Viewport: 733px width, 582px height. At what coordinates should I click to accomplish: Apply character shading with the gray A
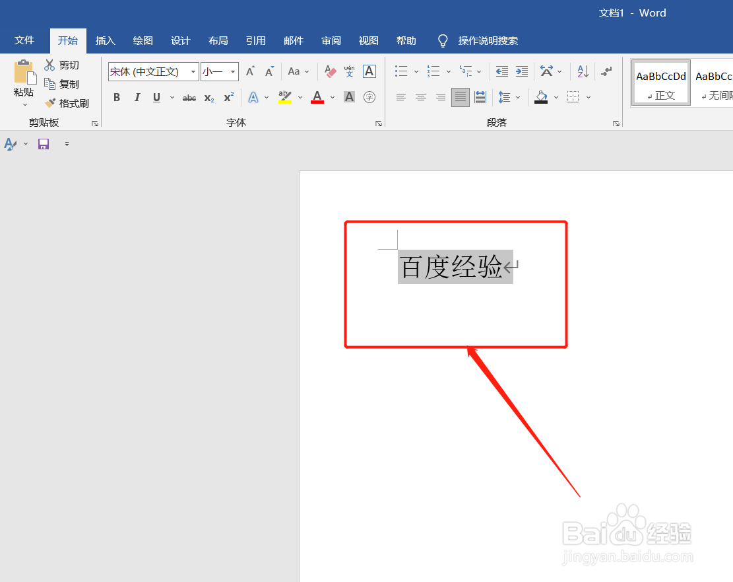(x=349, y=97)
